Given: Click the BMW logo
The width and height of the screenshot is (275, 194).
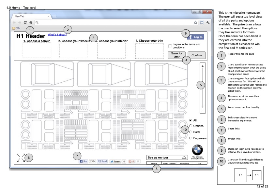Looking at the screenshot, I should tap(198, 148).
